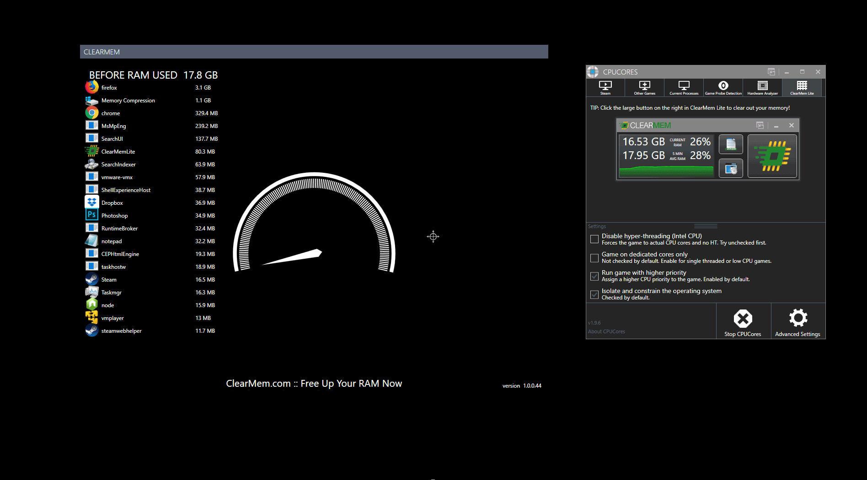
Task: Open the ClearMem log file icon
Action: coord(731,144)
